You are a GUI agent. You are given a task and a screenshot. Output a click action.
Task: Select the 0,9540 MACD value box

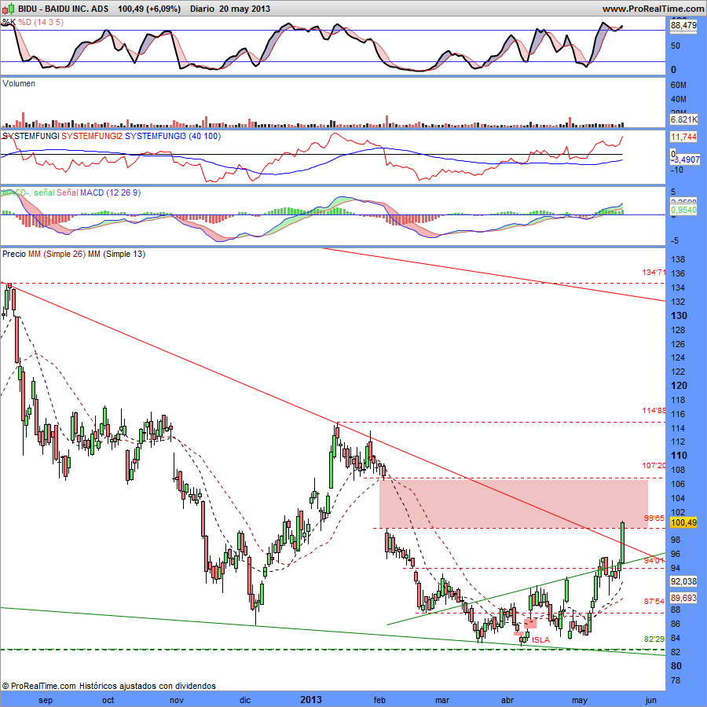[683, 210]
